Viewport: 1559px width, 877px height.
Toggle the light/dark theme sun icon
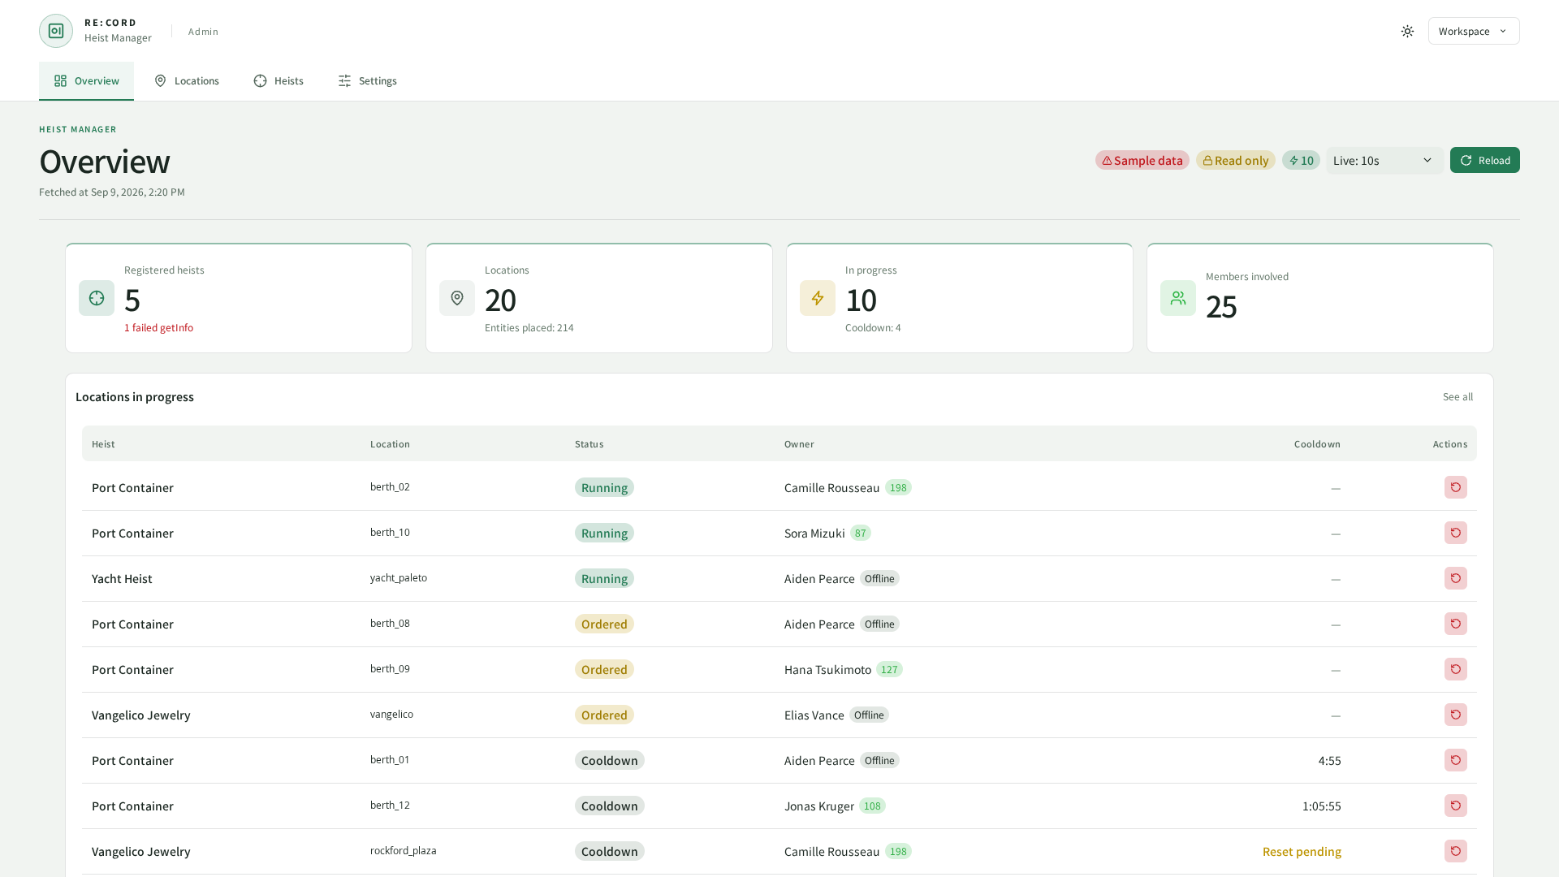(x=1407, y=31)
